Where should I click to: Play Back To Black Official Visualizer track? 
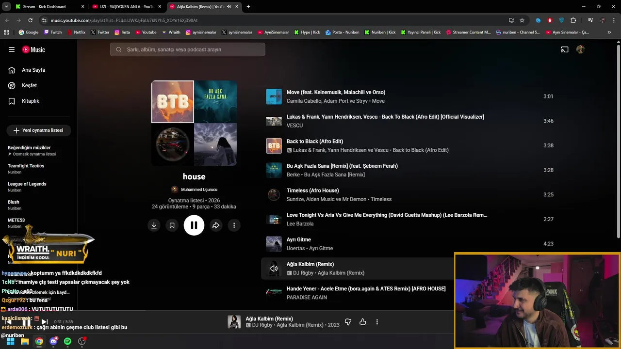pyautogui.click(x=385, y=117)
